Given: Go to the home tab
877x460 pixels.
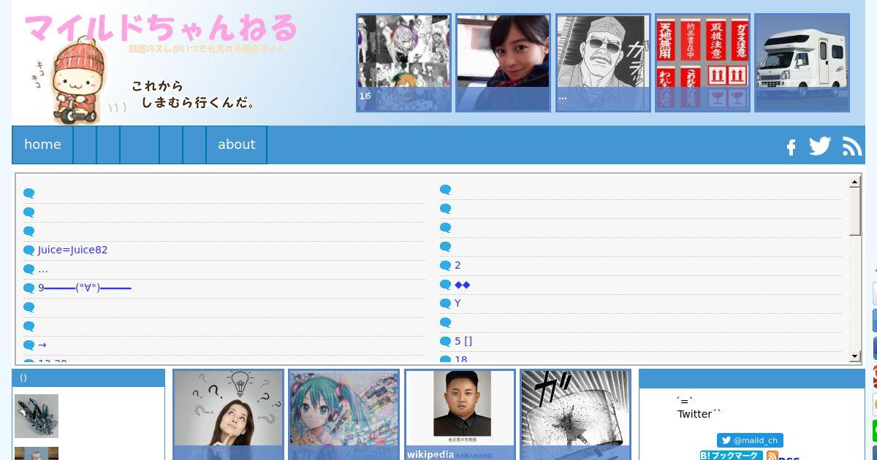Looking at the screenshot, I should coord(42,145).
